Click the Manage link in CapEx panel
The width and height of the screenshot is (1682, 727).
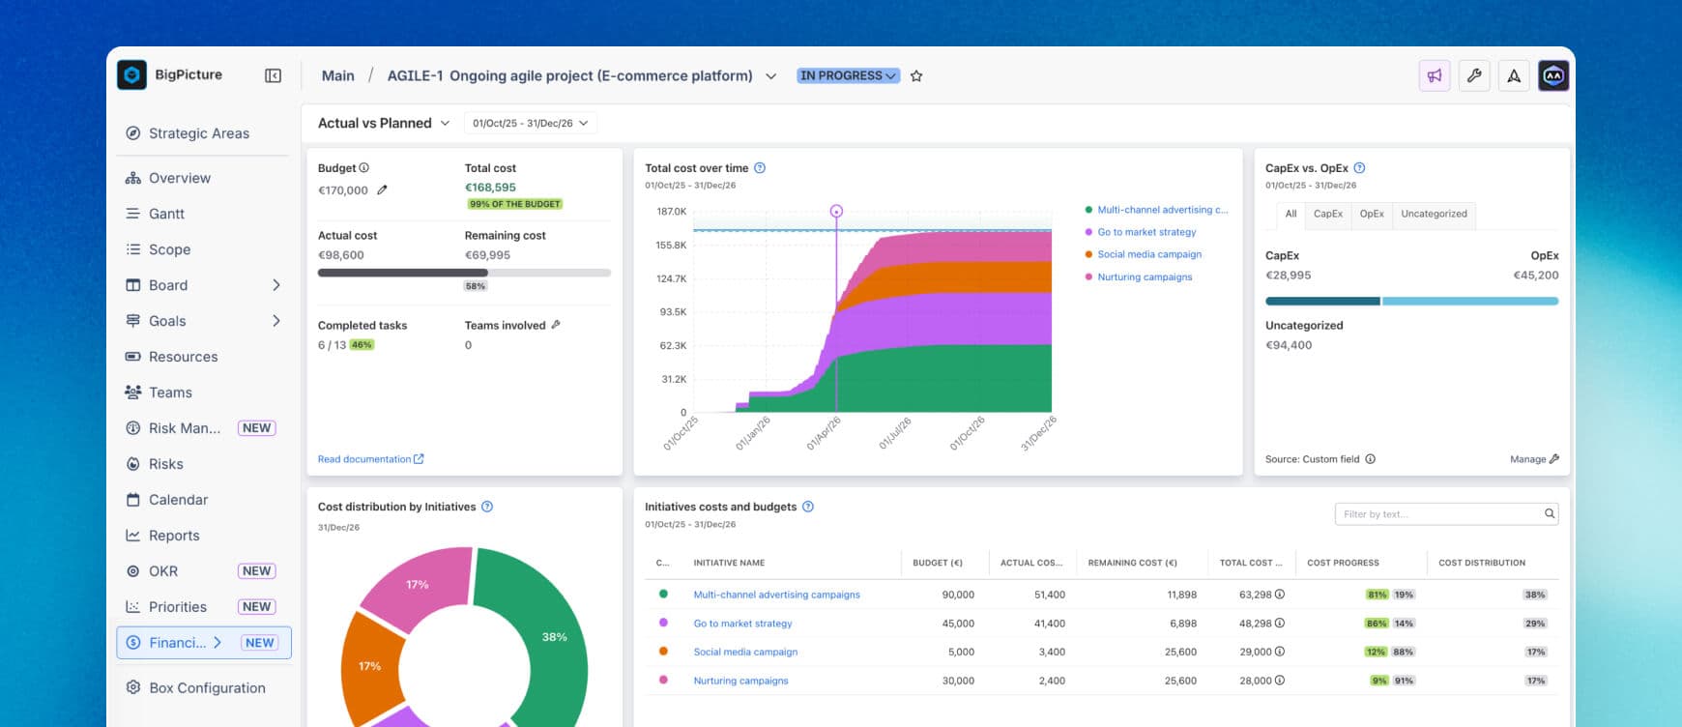click(x=1534, y=459)
